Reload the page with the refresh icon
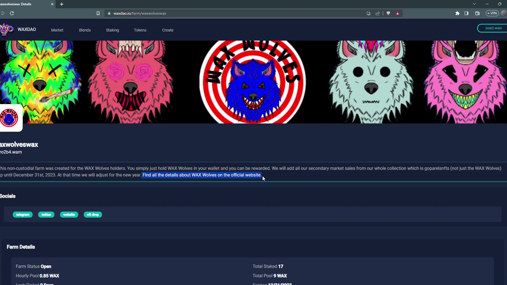This screenshot has width=507, height=285. click(12, 13)
